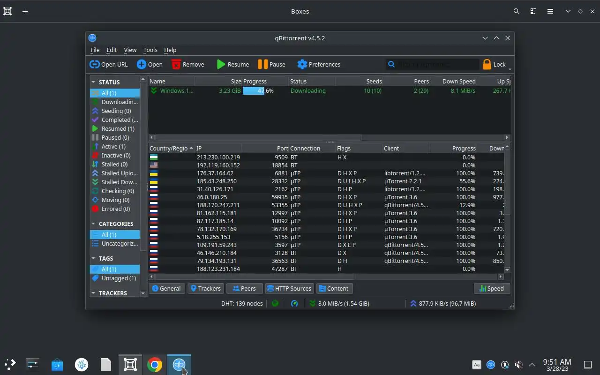Image resolution: width=600 pixels, height=375 pixels.
Task: Lock the qBittorrent interface
Action: tap(495, 64)
